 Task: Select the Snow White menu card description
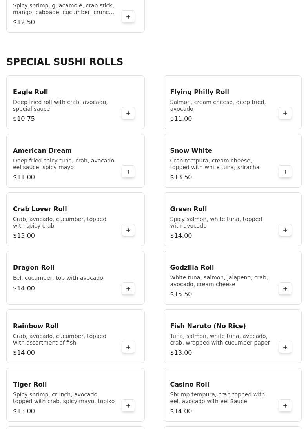(x=215, y=164)
